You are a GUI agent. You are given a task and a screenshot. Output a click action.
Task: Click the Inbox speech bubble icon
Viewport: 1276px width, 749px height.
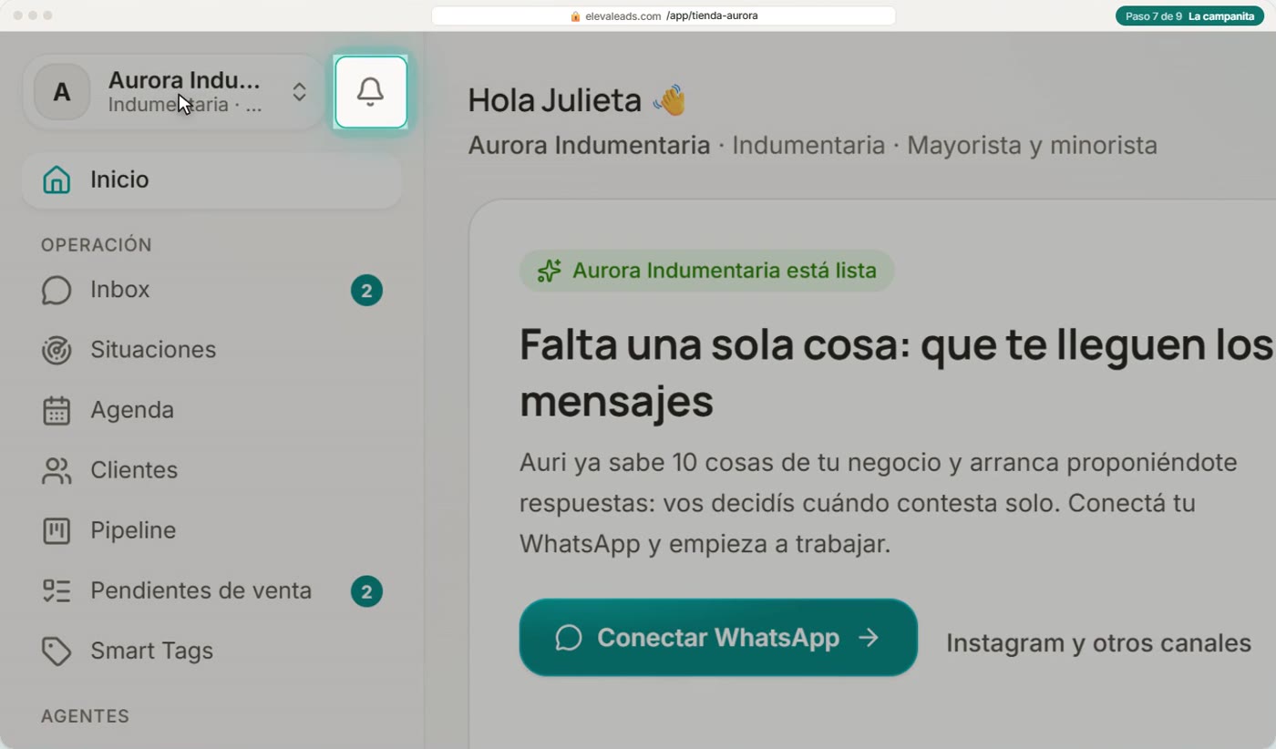(x=57, y=291)
